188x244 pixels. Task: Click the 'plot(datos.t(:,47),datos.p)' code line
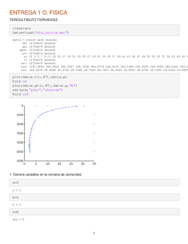coord(40,77)
